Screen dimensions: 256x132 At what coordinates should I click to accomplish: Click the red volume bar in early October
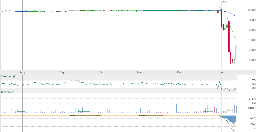click(108, 110)
